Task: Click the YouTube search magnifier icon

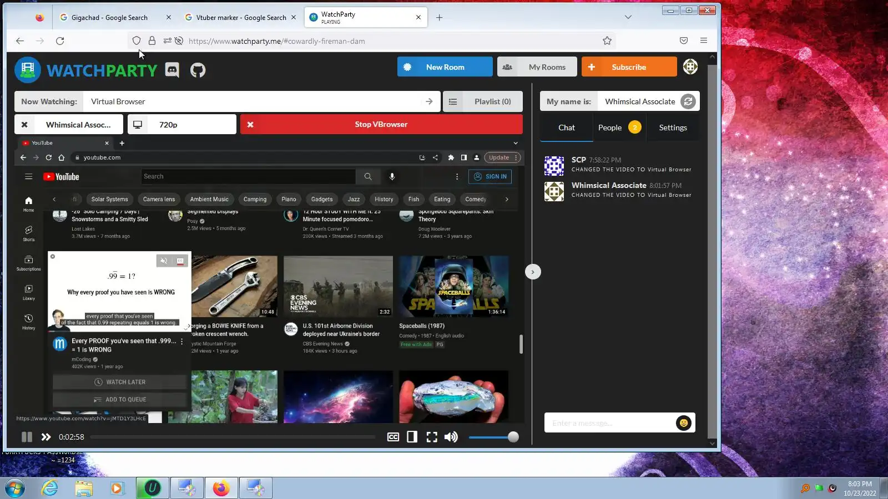Action: (x=368, y=176)
